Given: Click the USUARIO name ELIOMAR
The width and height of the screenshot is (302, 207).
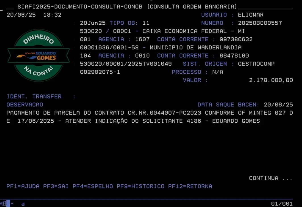Looking at the screenshot, I should [251, 15].
